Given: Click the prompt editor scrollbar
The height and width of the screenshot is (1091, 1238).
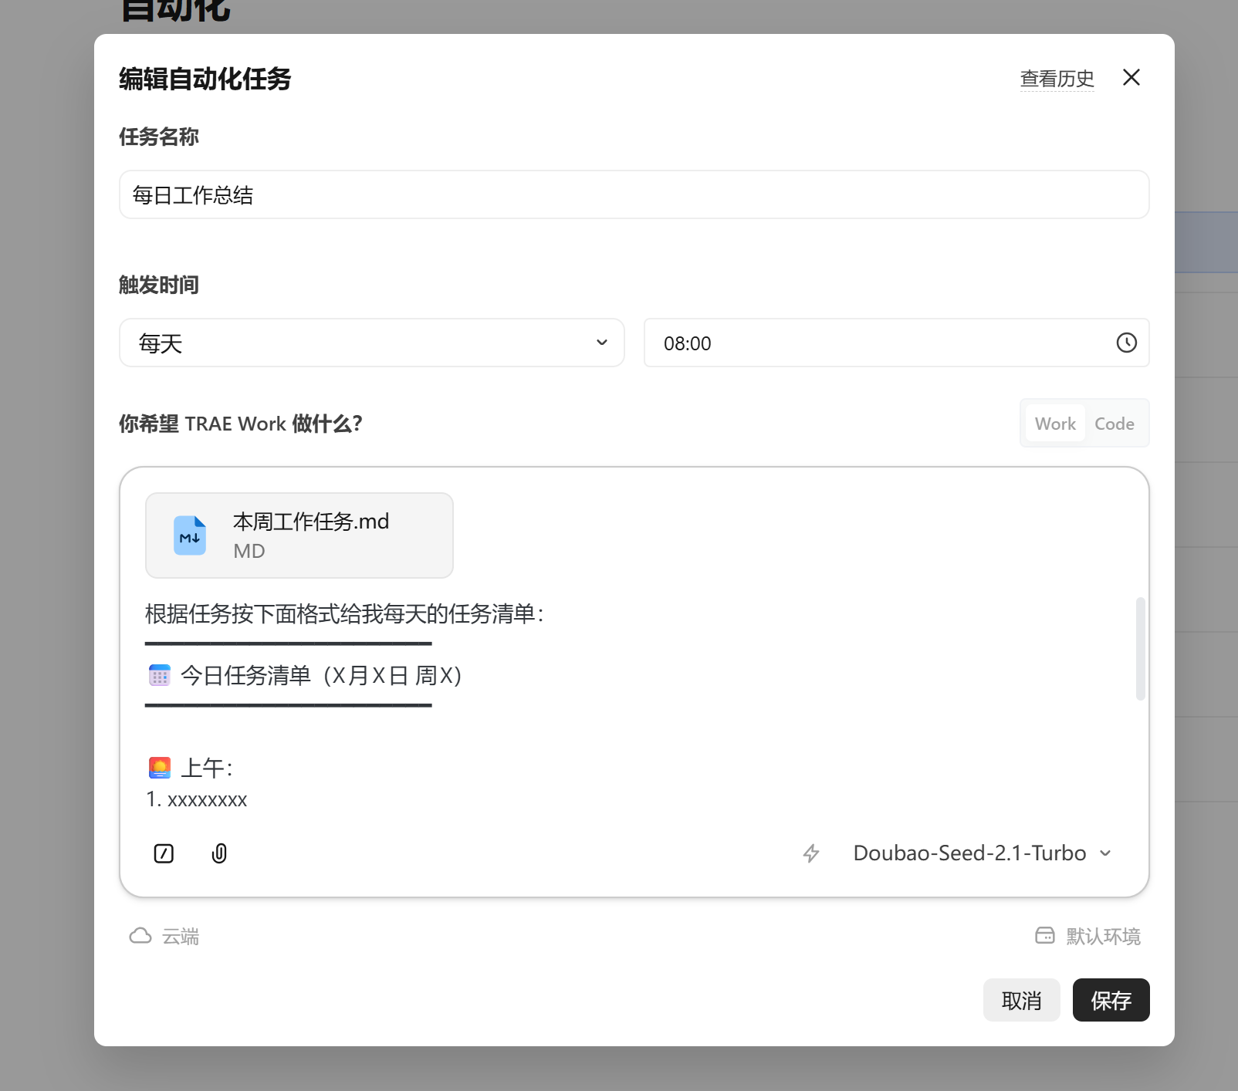Looking at the screenshot, I should [1140, 648].
